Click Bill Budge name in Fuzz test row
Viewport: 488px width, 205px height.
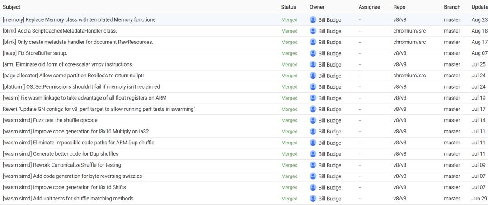pos(330,120)
